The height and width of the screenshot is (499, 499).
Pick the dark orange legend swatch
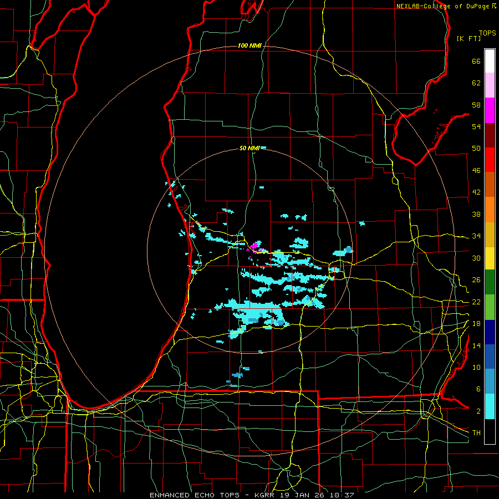(x=490, y=185)
